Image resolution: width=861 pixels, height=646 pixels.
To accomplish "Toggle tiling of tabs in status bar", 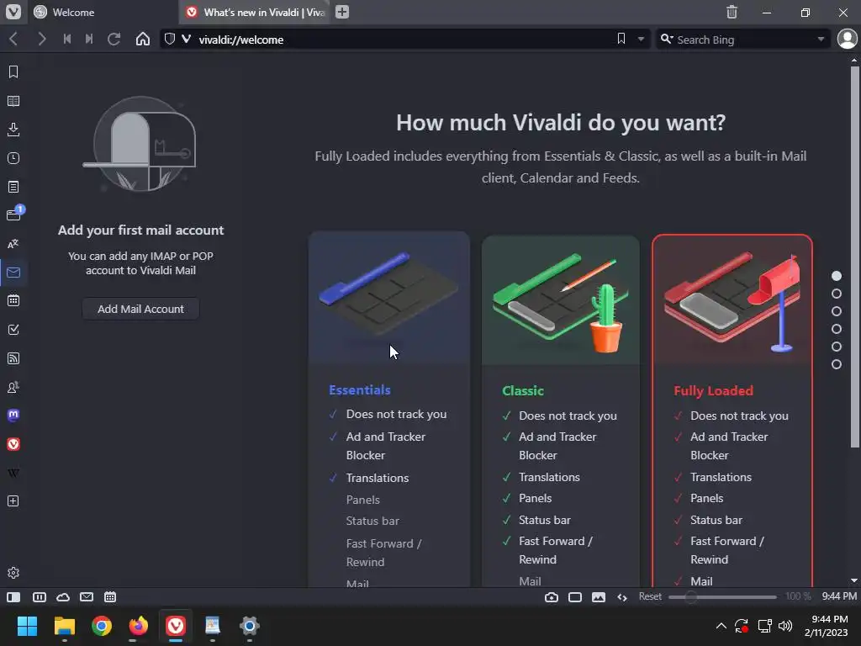I will [40, 597].
